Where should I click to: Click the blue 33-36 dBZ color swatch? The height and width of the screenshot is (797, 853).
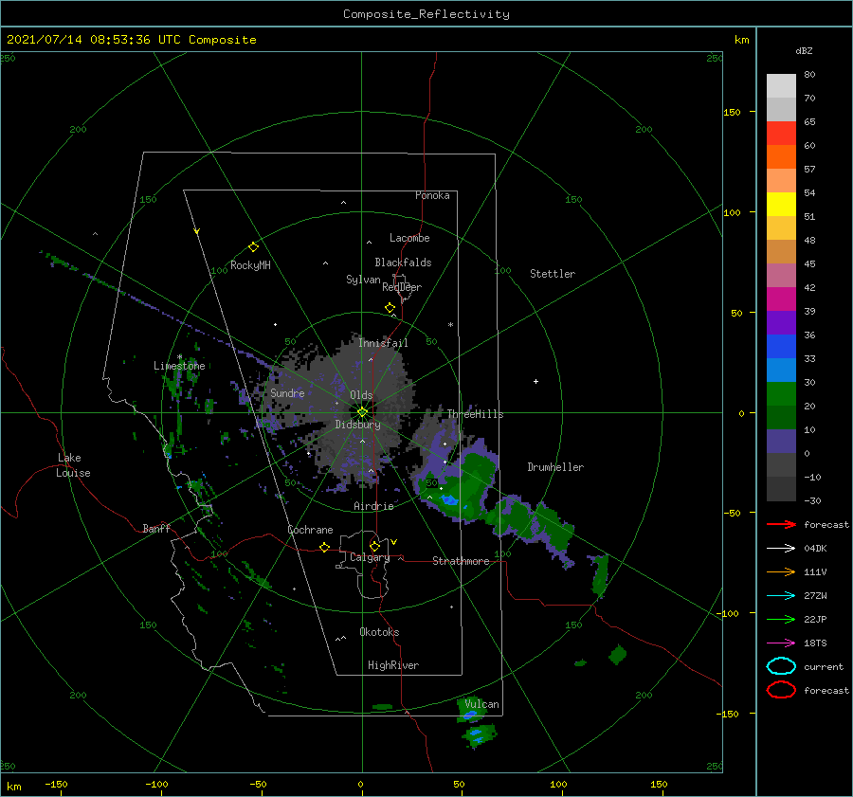[x=781, y=347]
